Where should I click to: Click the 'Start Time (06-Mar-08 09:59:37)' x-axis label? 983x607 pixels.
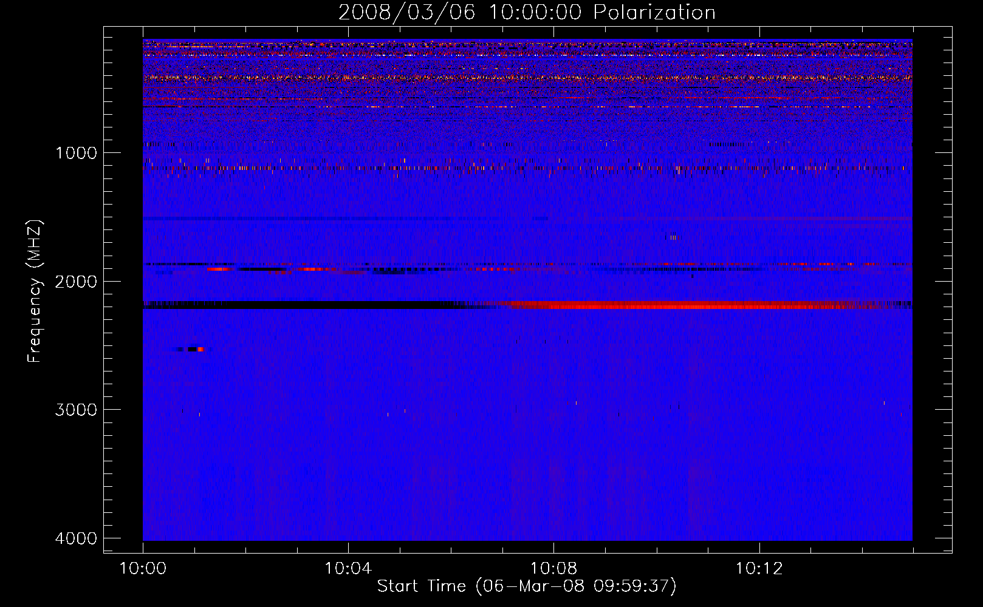click(527, 586)
